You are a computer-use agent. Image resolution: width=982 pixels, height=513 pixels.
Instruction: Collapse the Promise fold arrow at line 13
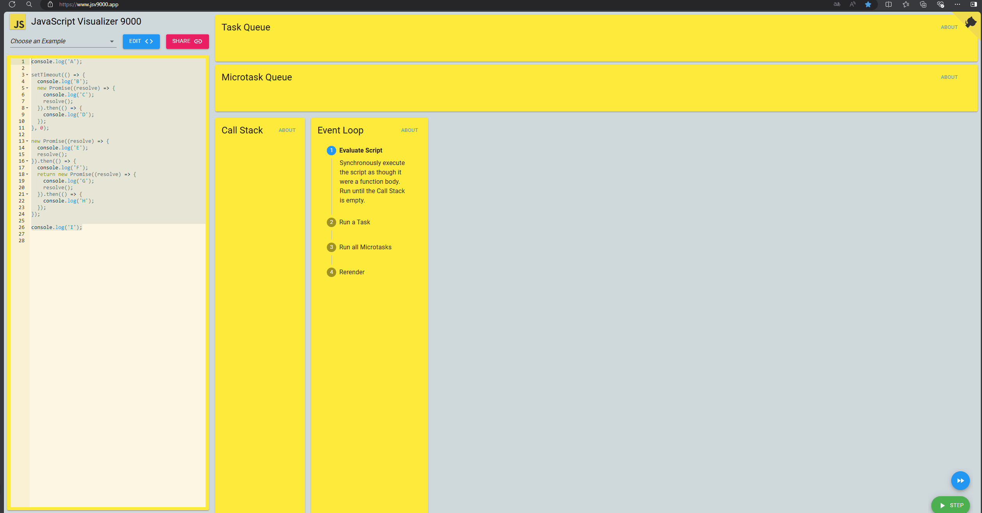click(27, 141)
